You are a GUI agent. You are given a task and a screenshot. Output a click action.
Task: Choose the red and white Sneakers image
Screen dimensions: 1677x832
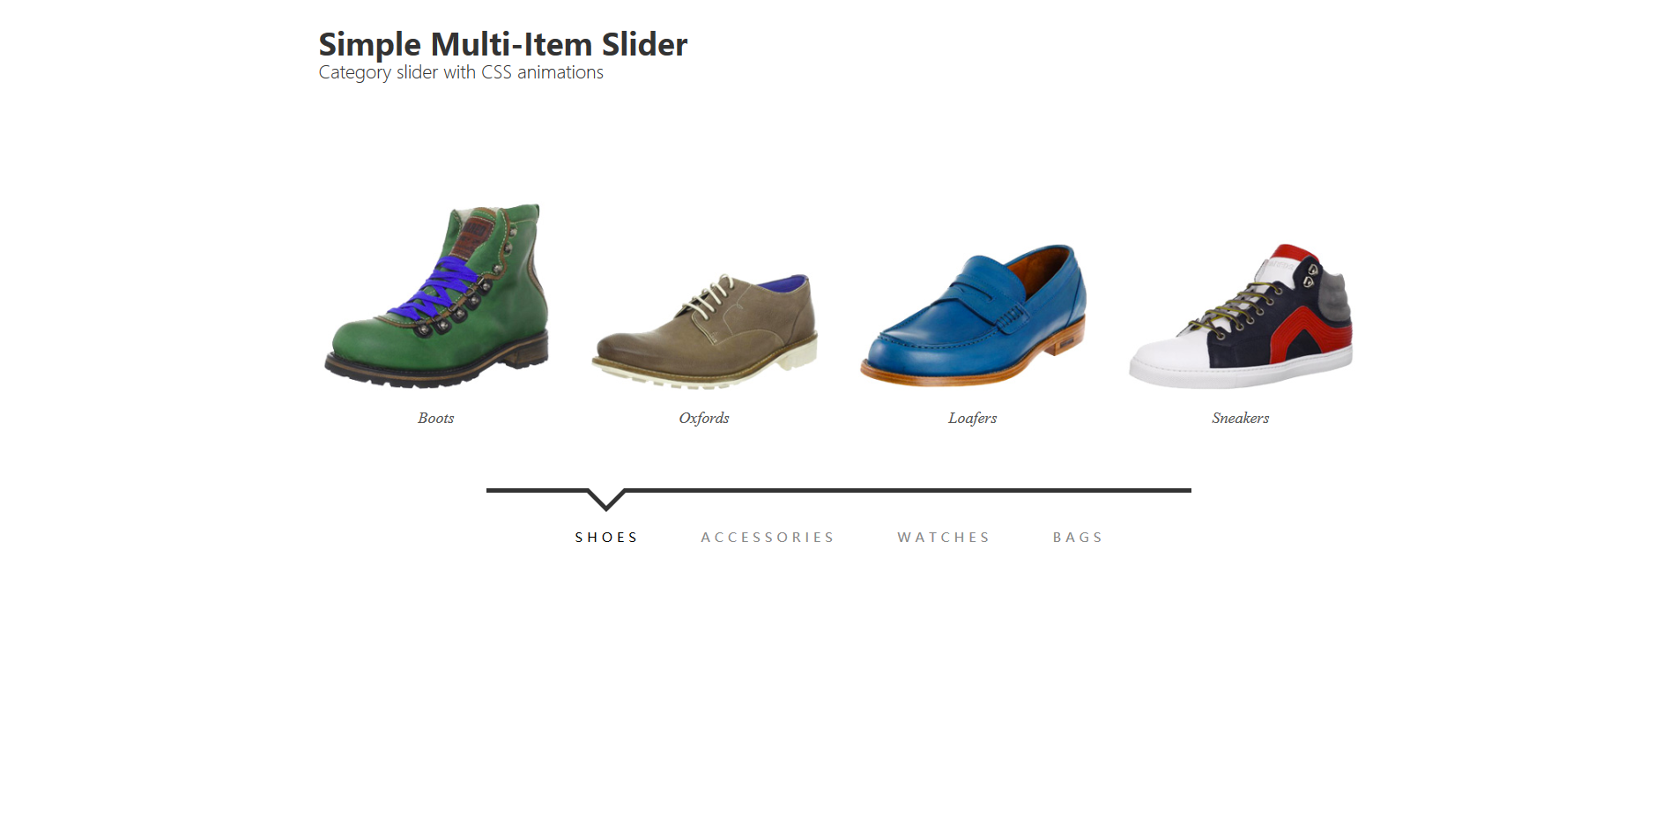click(x=1241, y=316)
